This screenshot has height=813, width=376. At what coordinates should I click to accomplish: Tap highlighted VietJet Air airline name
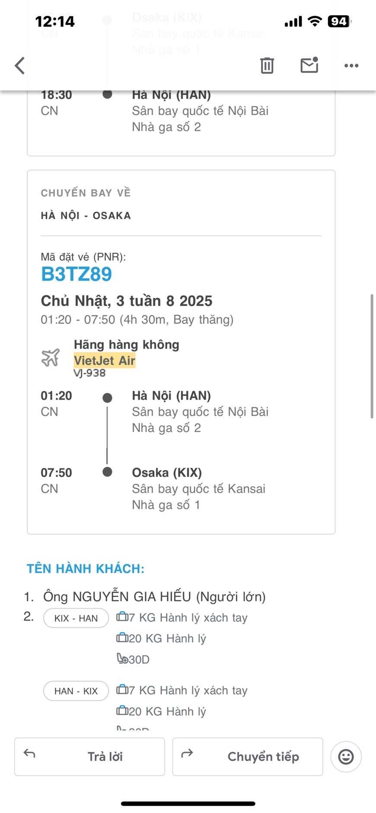(105, 360)
